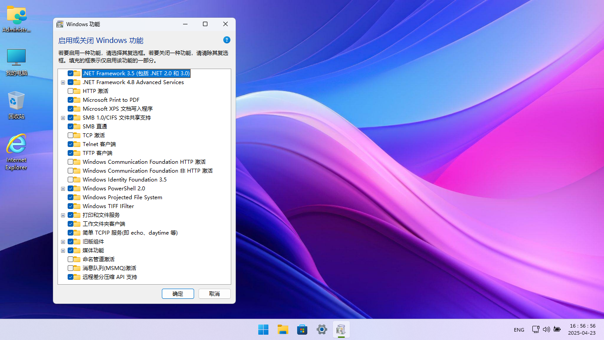Check Windows Identity Foundation 3.5 checkbox
This screenshot has height=340, width=604.
70,179
